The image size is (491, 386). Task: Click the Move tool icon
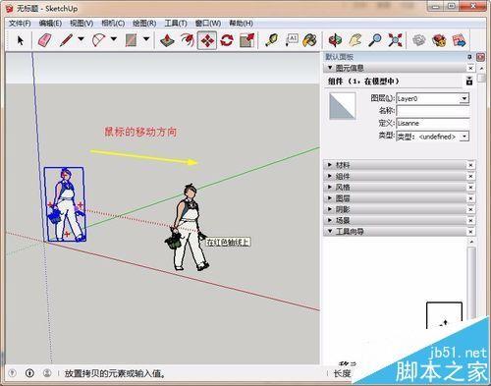tap(207, 40)
